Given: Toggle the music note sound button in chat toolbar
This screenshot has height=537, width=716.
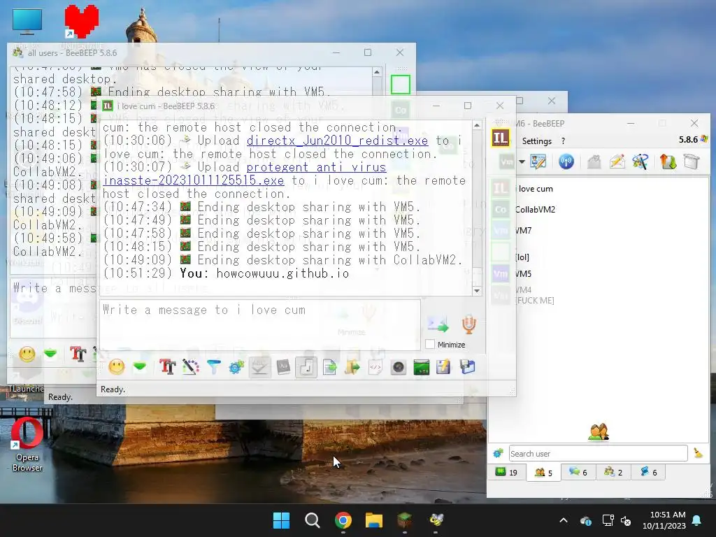Looking at the screenshot, I should [306, 367].
